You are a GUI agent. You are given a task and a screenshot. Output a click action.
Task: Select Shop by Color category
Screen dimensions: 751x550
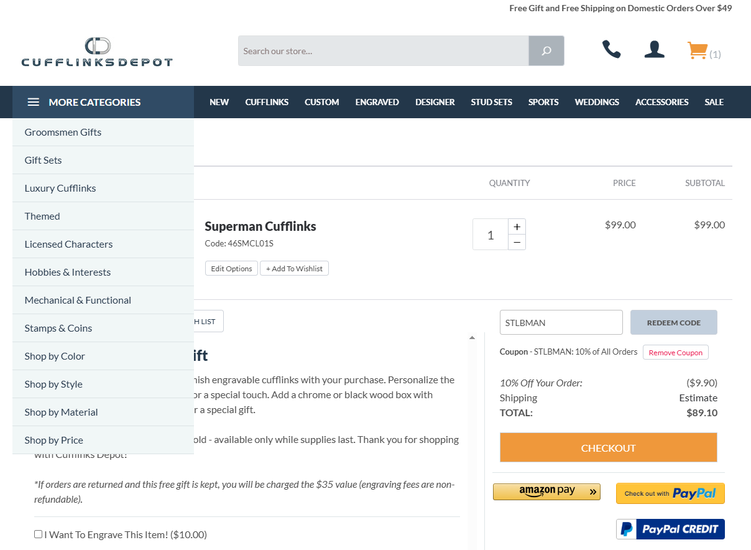pyautogui.click(x=103, y=356)
